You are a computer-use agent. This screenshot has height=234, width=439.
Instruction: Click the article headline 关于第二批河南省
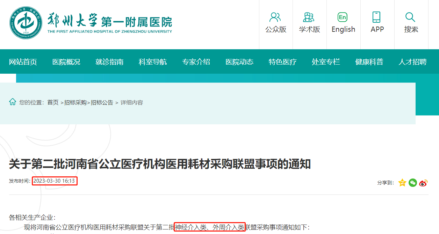pos(160,164)
